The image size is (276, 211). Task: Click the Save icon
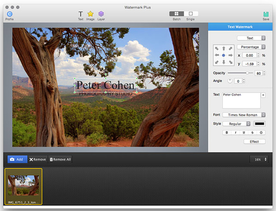click(x=266, y=14)
